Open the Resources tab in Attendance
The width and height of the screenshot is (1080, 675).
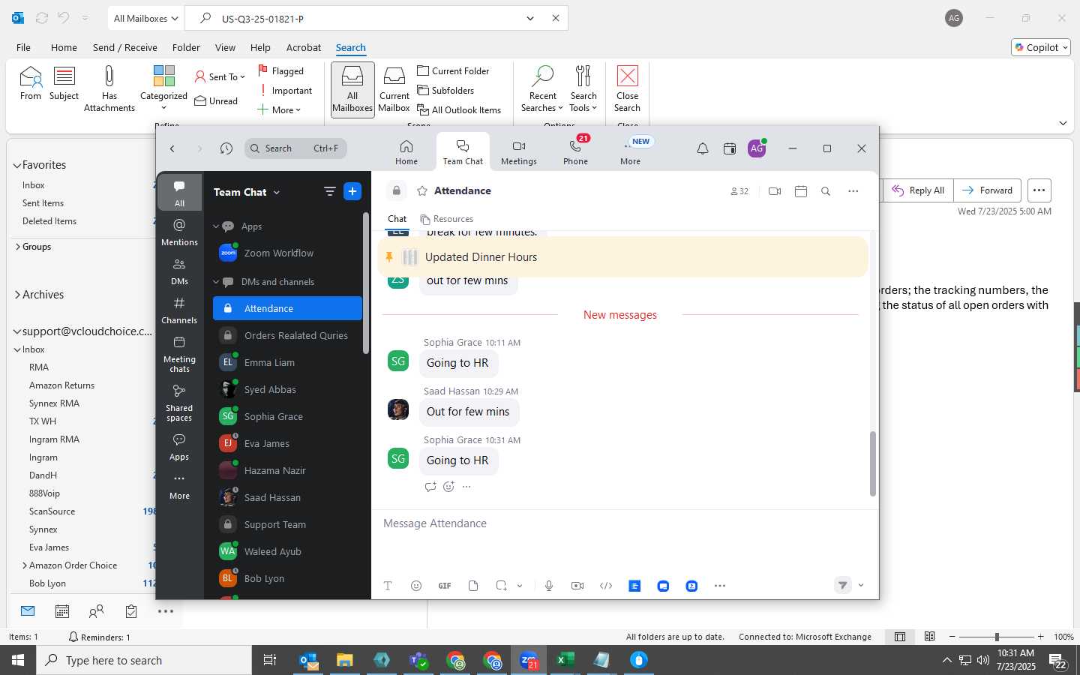447,219
